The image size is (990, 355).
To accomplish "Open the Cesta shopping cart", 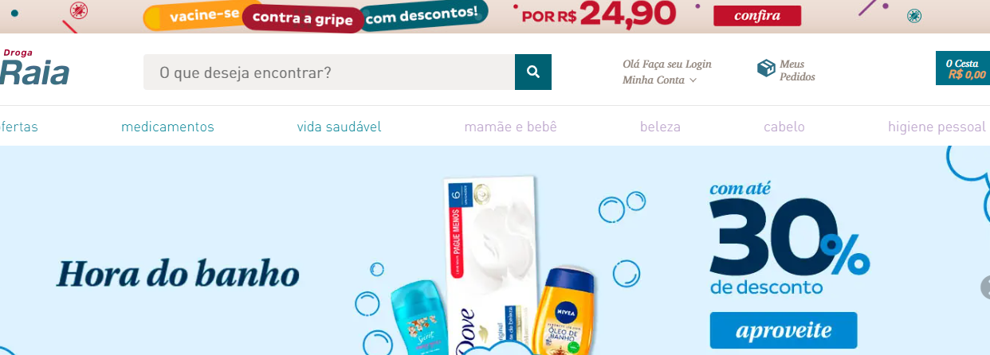I will [963, 68].
